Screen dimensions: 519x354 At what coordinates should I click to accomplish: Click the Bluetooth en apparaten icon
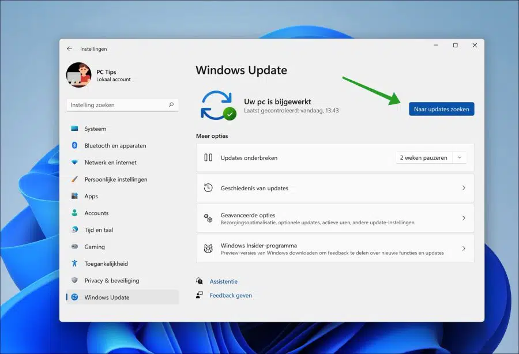(74, 145)
